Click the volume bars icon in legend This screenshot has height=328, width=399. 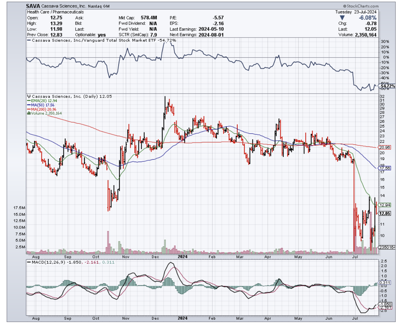[x=28, y=113]
